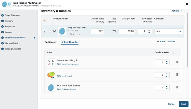Image resolution: width=191 pixels, height=109 pixels.
Task: Click the Product variant column header
Action: click(61, 19)
